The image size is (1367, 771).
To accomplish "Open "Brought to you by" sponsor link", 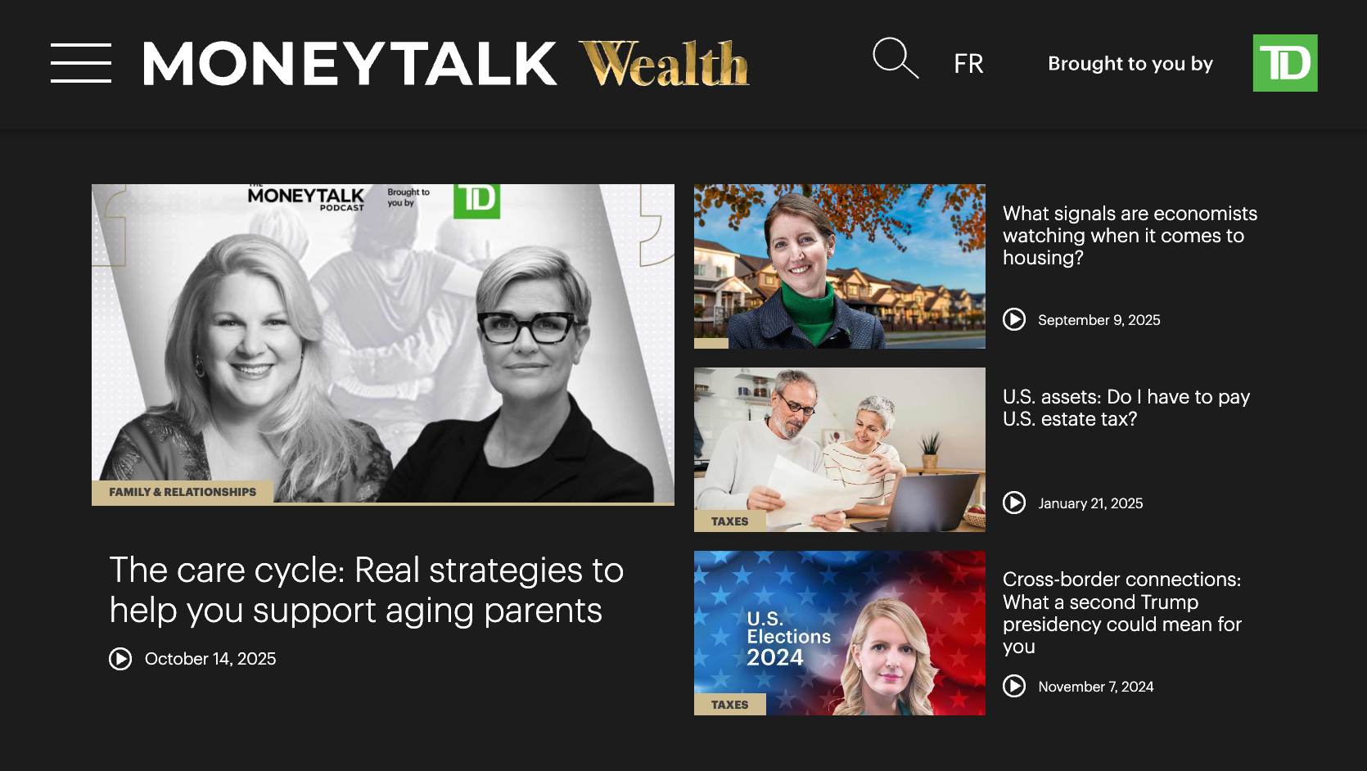I will click(x=1130, y=64).
